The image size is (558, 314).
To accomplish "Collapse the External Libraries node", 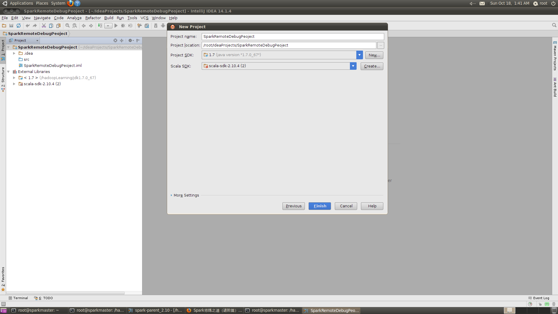I will coord(8,72).
